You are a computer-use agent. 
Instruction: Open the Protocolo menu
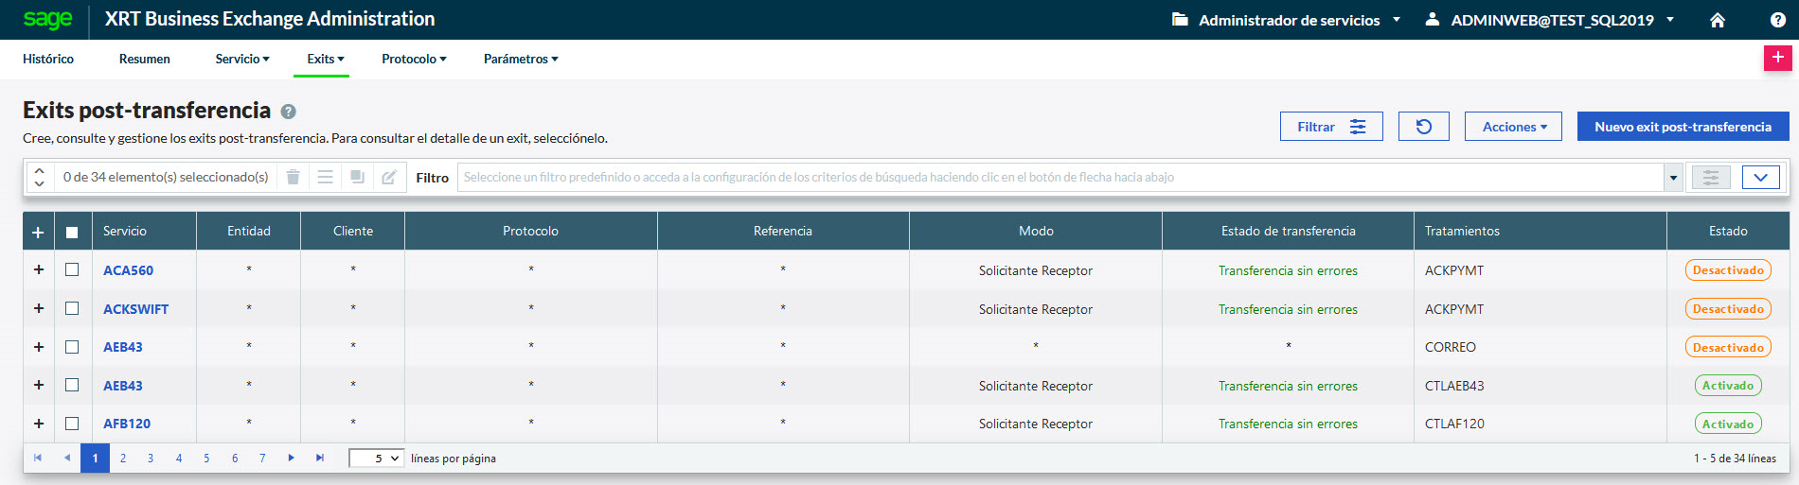(x=414, y=59)
